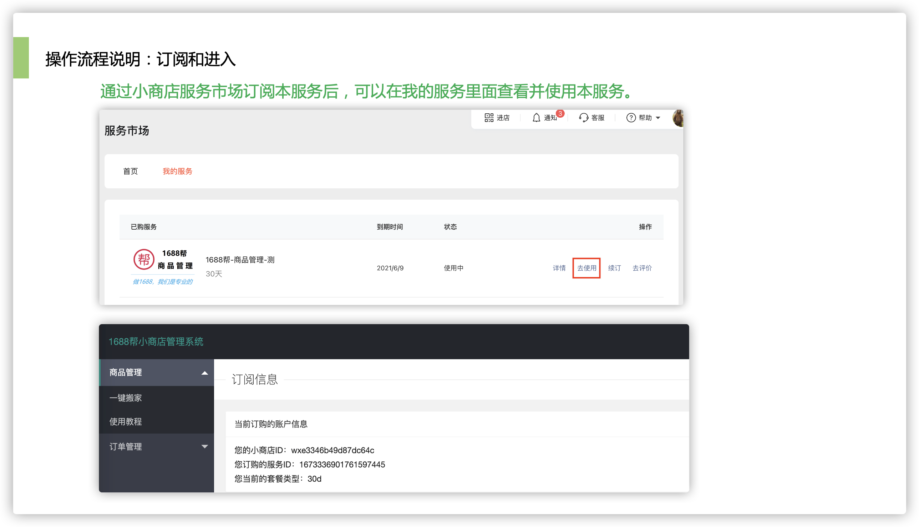Screen dimensions: 919x527
Task: Expand the 订单管理 sidebar section
Action: click(x=205, y=446)
